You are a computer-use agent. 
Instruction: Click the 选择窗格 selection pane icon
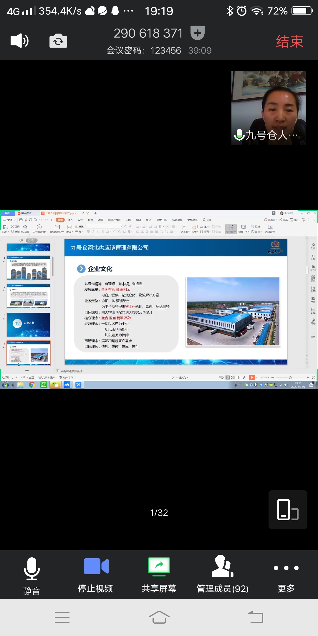(x=270, y=227)
